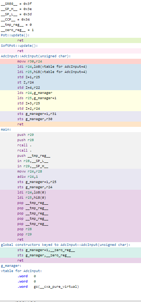Click the "st Z,r24" instruction
Image resolution: width=141 pixels, height=302 pixels.
click(25, 82)
